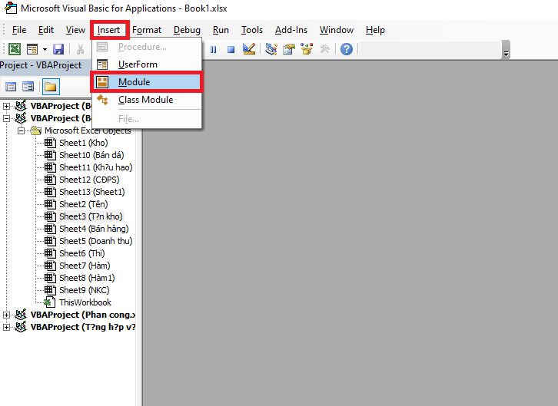
Task: Select Sheet3 (T?n kho) in project tree
Action: click(91, 216)
